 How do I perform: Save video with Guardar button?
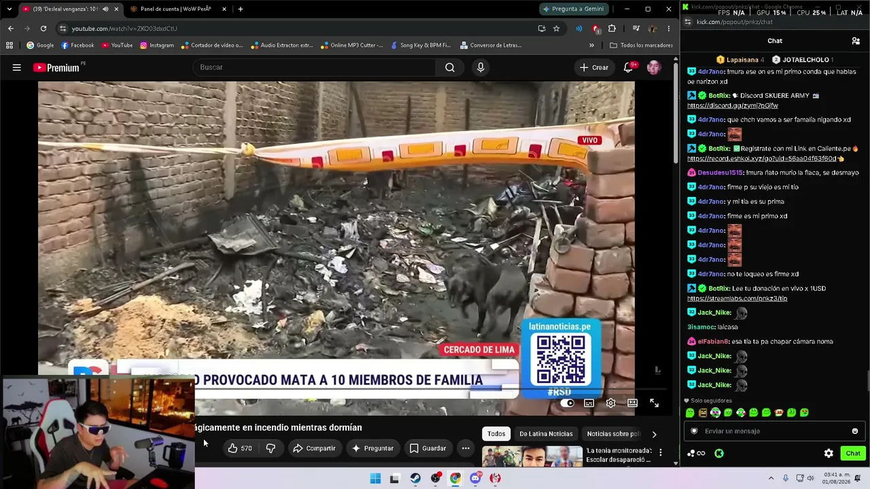click(x=428, y=448)
